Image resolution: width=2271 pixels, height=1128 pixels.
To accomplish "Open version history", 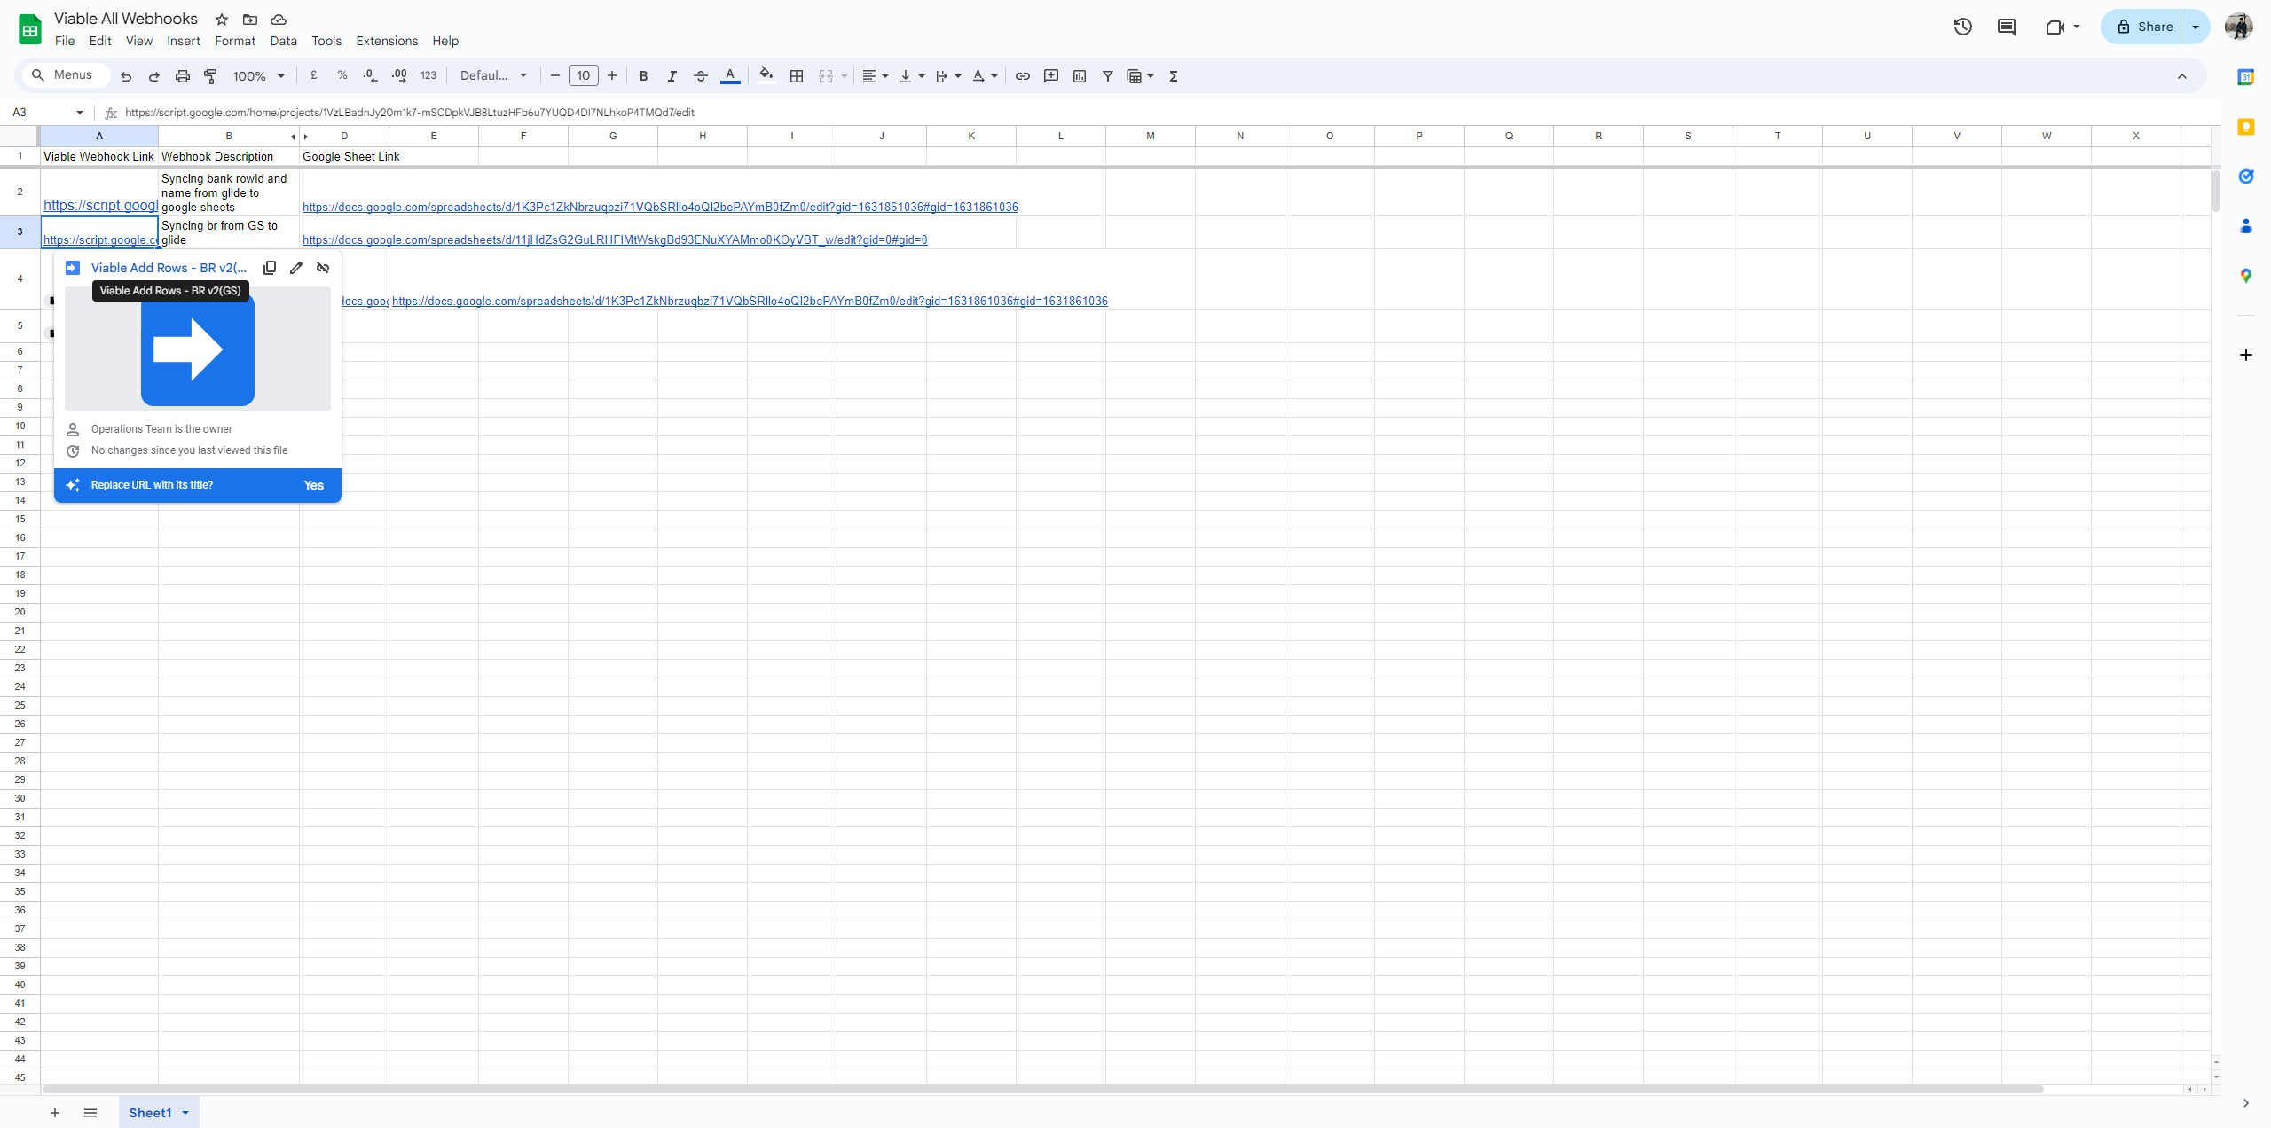I will click(x=1963, y=27).
